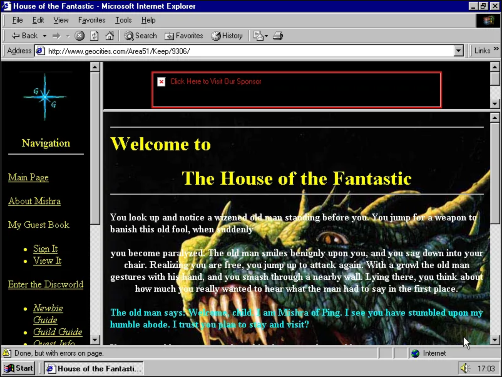Expand the address bar dropdown
The width and height of the screenshot is (502, 377).
pyautogui.click(x=458, y=51)
